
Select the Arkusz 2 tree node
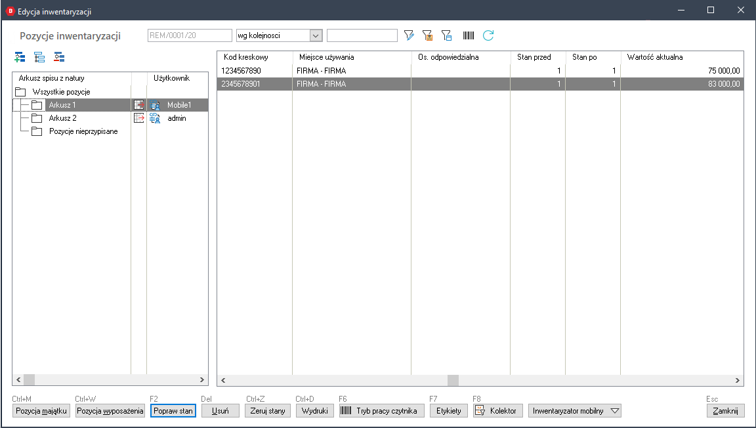63,118
